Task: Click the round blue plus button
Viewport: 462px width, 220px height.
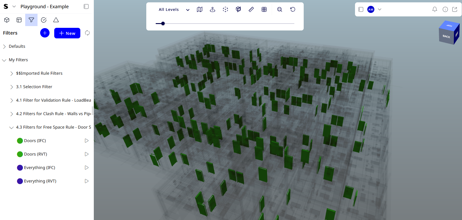Action: [45, 33]
